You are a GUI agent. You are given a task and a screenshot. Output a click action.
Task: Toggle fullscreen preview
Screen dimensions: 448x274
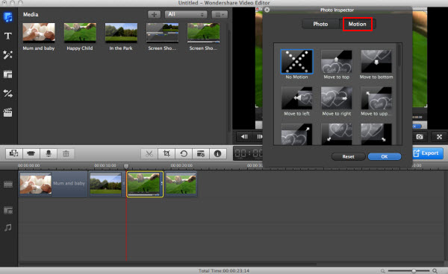440,137
